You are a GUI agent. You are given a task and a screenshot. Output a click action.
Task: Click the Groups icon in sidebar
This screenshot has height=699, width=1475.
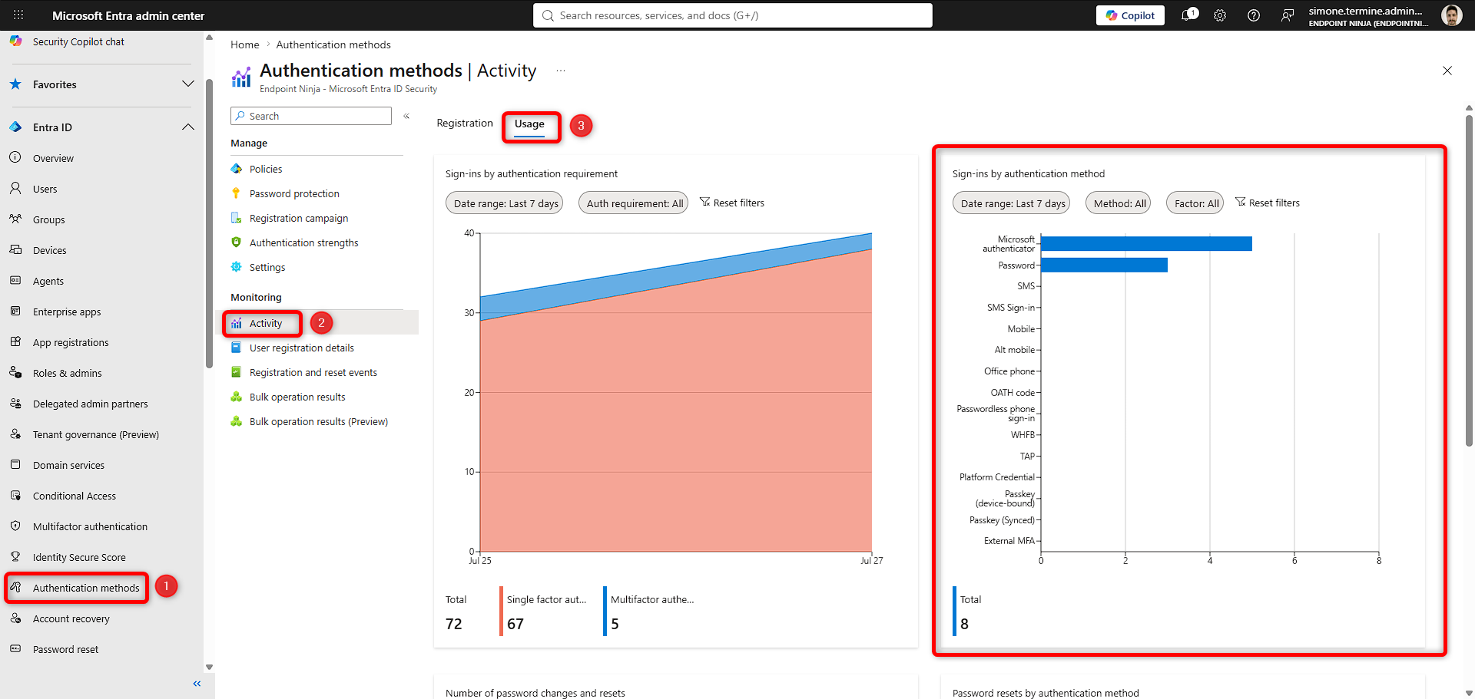15,219
